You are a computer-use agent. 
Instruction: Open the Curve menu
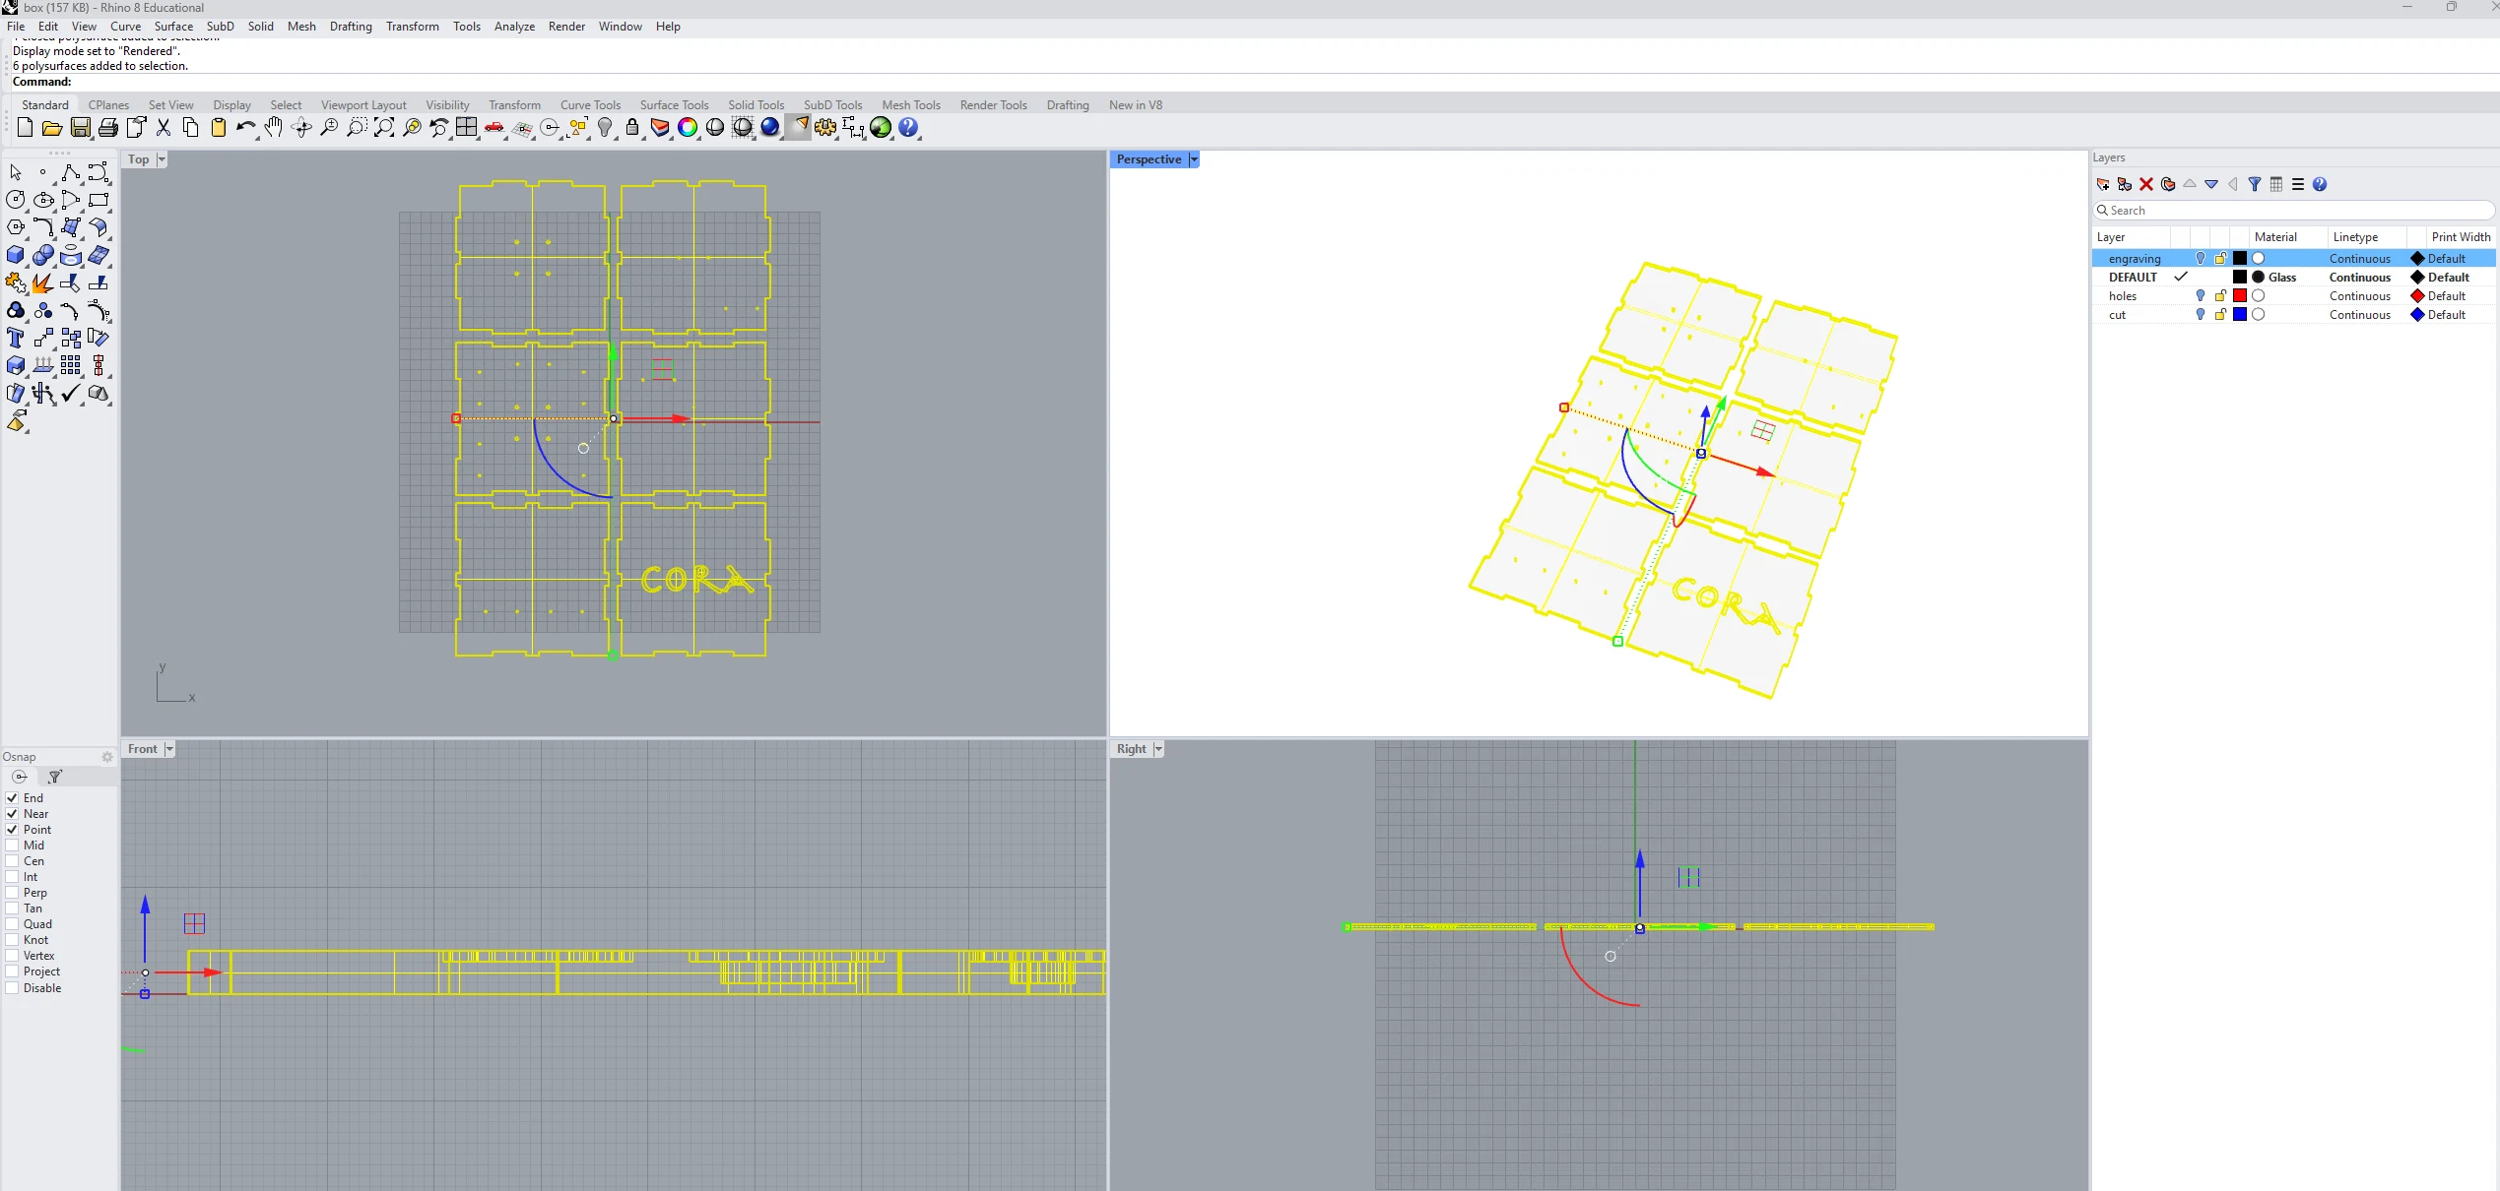(x=125, y=27)
